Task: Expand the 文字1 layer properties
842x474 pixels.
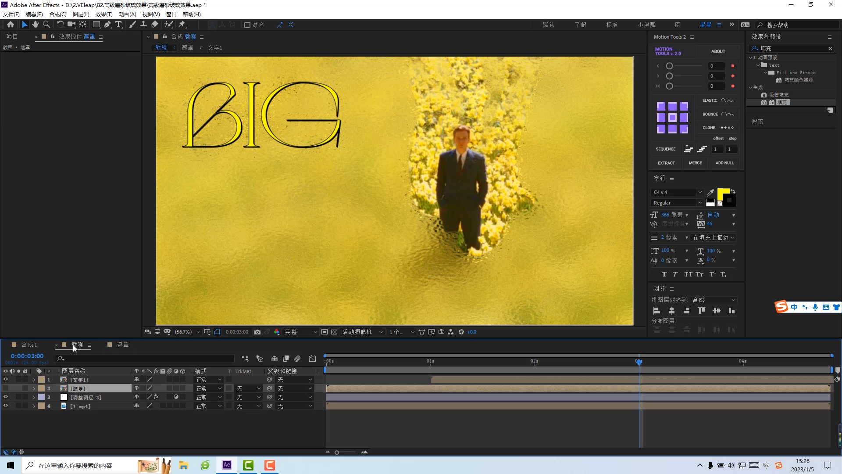Action: pos(34,380)
